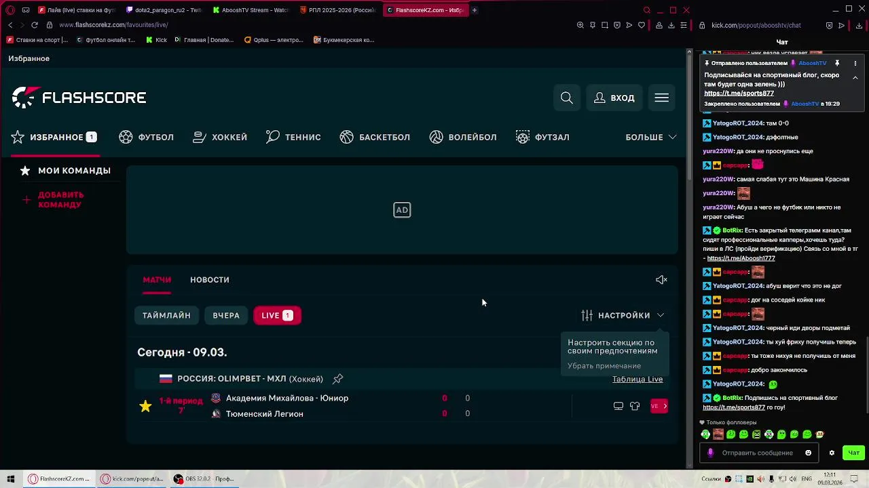
Task: Click the snapshot icon in address bar
Action: (605, 25)
